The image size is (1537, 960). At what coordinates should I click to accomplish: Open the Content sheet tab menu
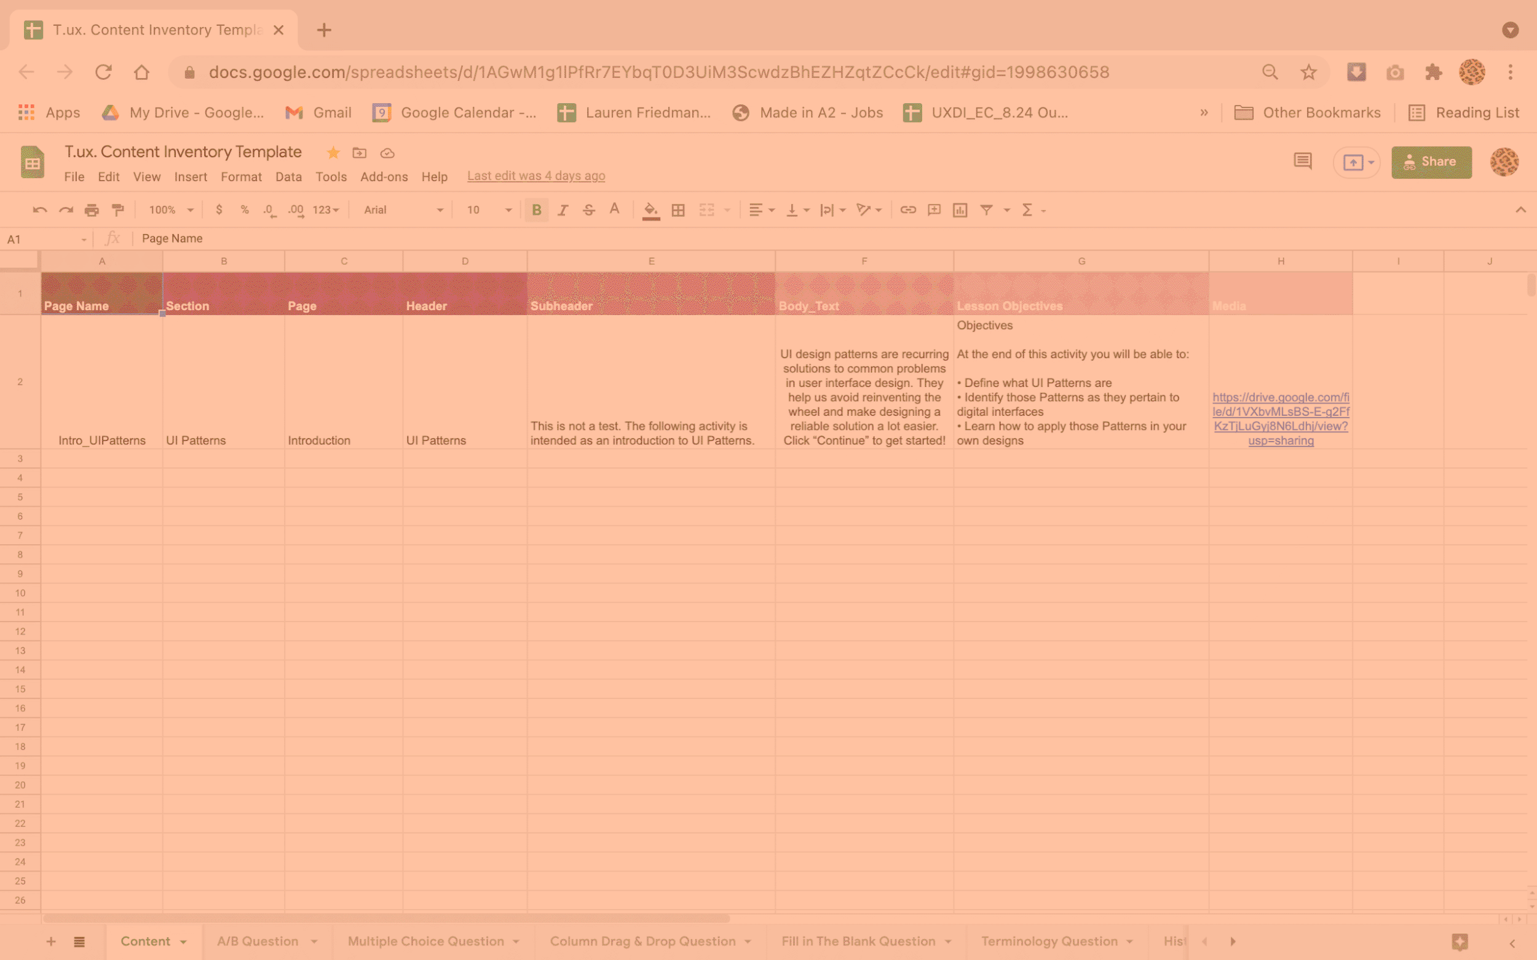pyautogui.click(x=183, y=941)
